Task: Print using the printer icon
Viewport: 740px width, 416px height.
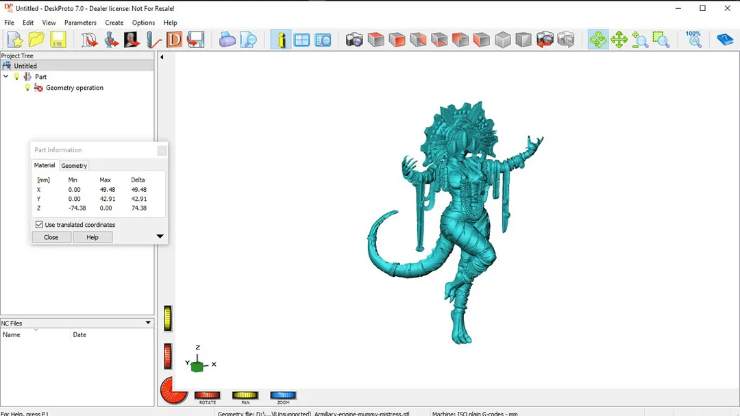Action: 227,40
